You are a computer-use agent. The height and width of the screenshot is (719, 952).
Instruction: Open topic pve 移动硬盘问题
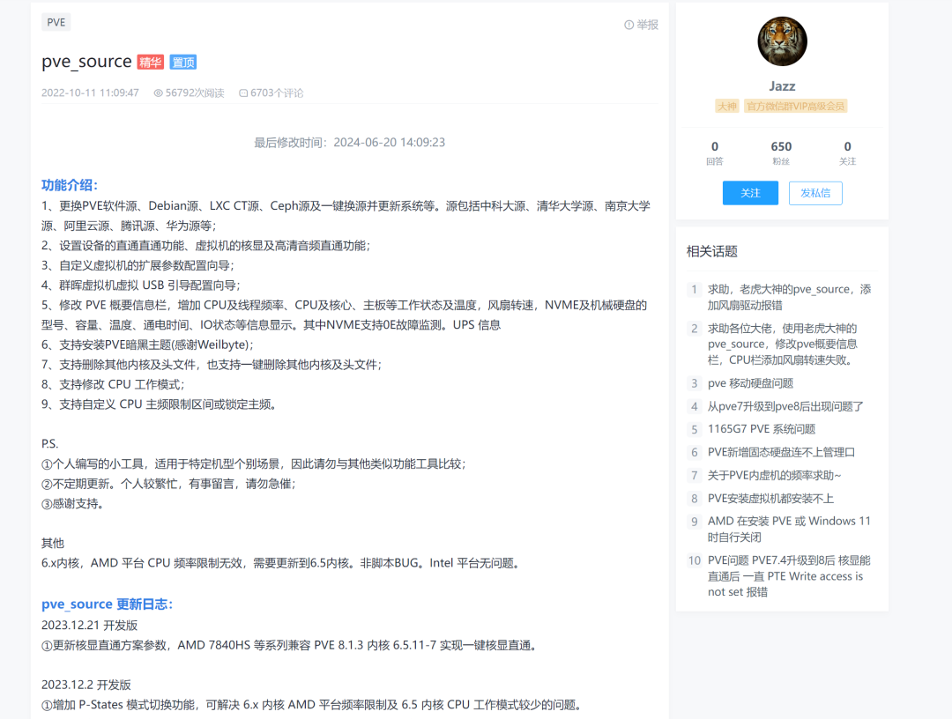point(750,383)
